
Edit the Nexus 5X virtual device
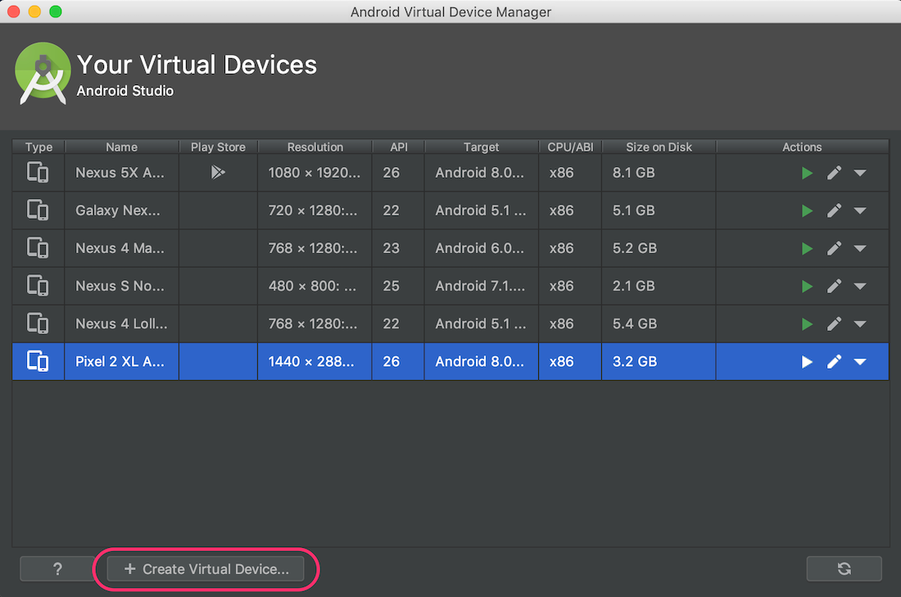click(x=835, y=173)
